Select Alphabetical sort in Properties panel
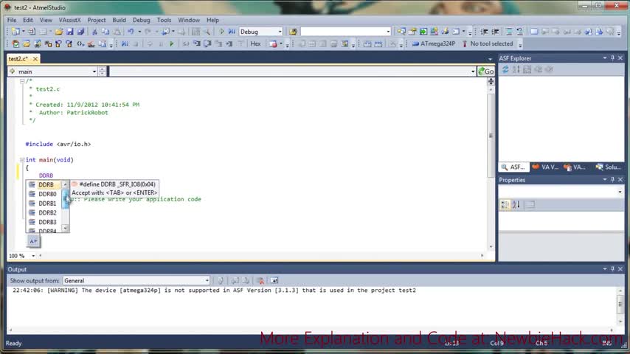This screenshot has width=630, height=354. (x=516, y=205)
